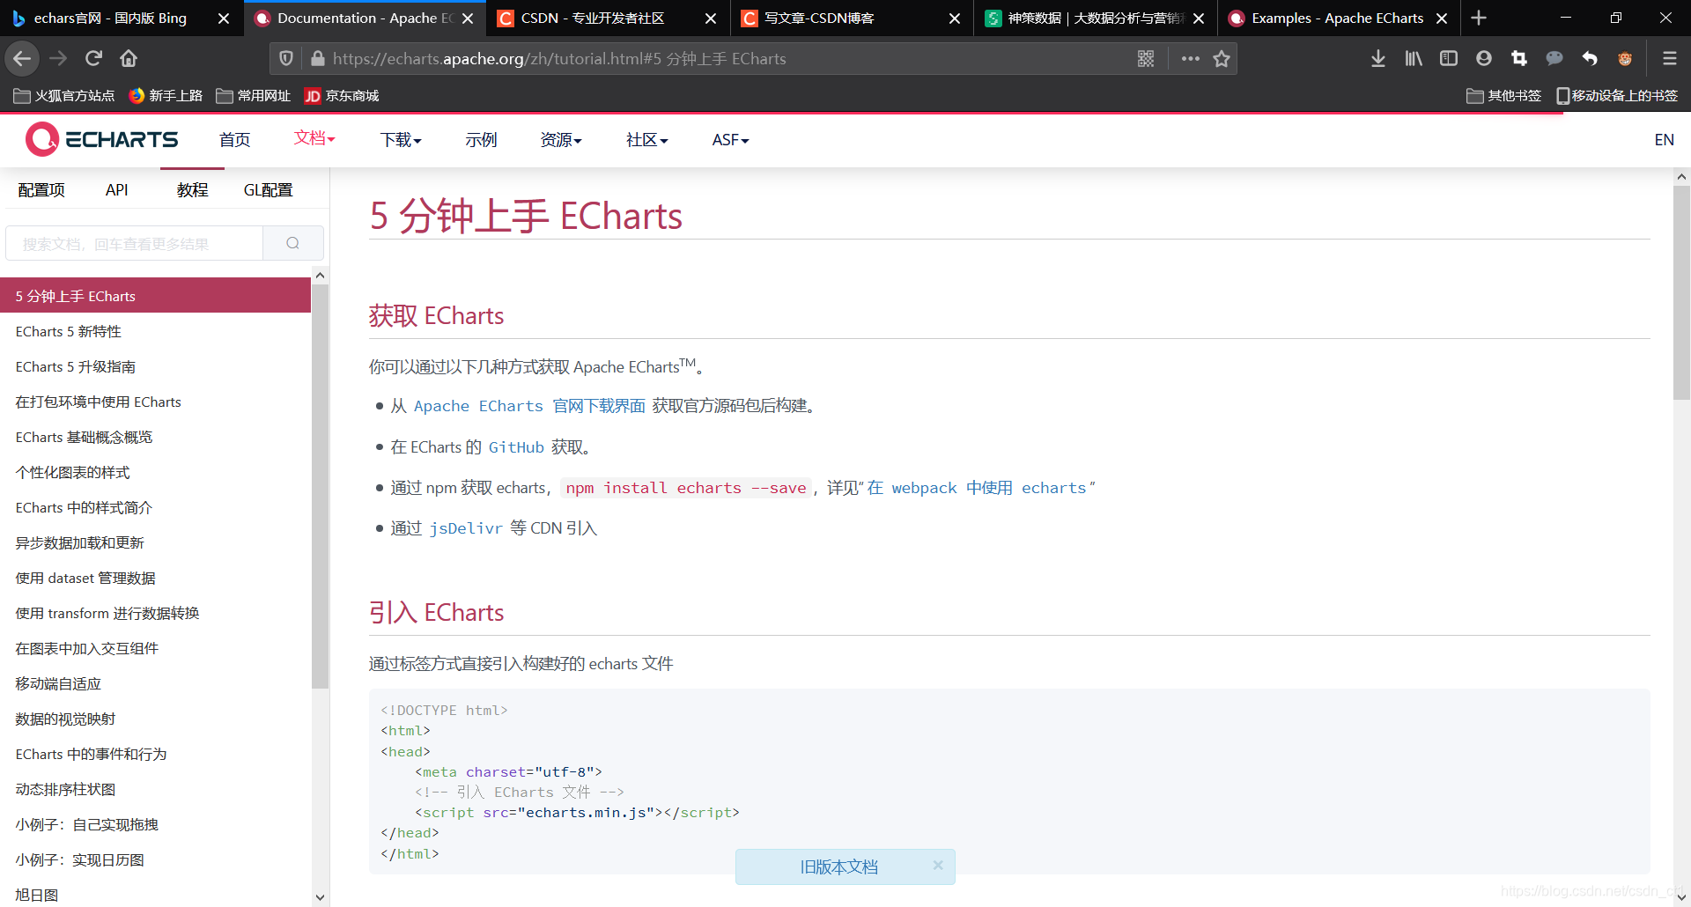Toggle the browser sidebar icon
This screenshot has width=1691, height=907.
click(1449, 58)
